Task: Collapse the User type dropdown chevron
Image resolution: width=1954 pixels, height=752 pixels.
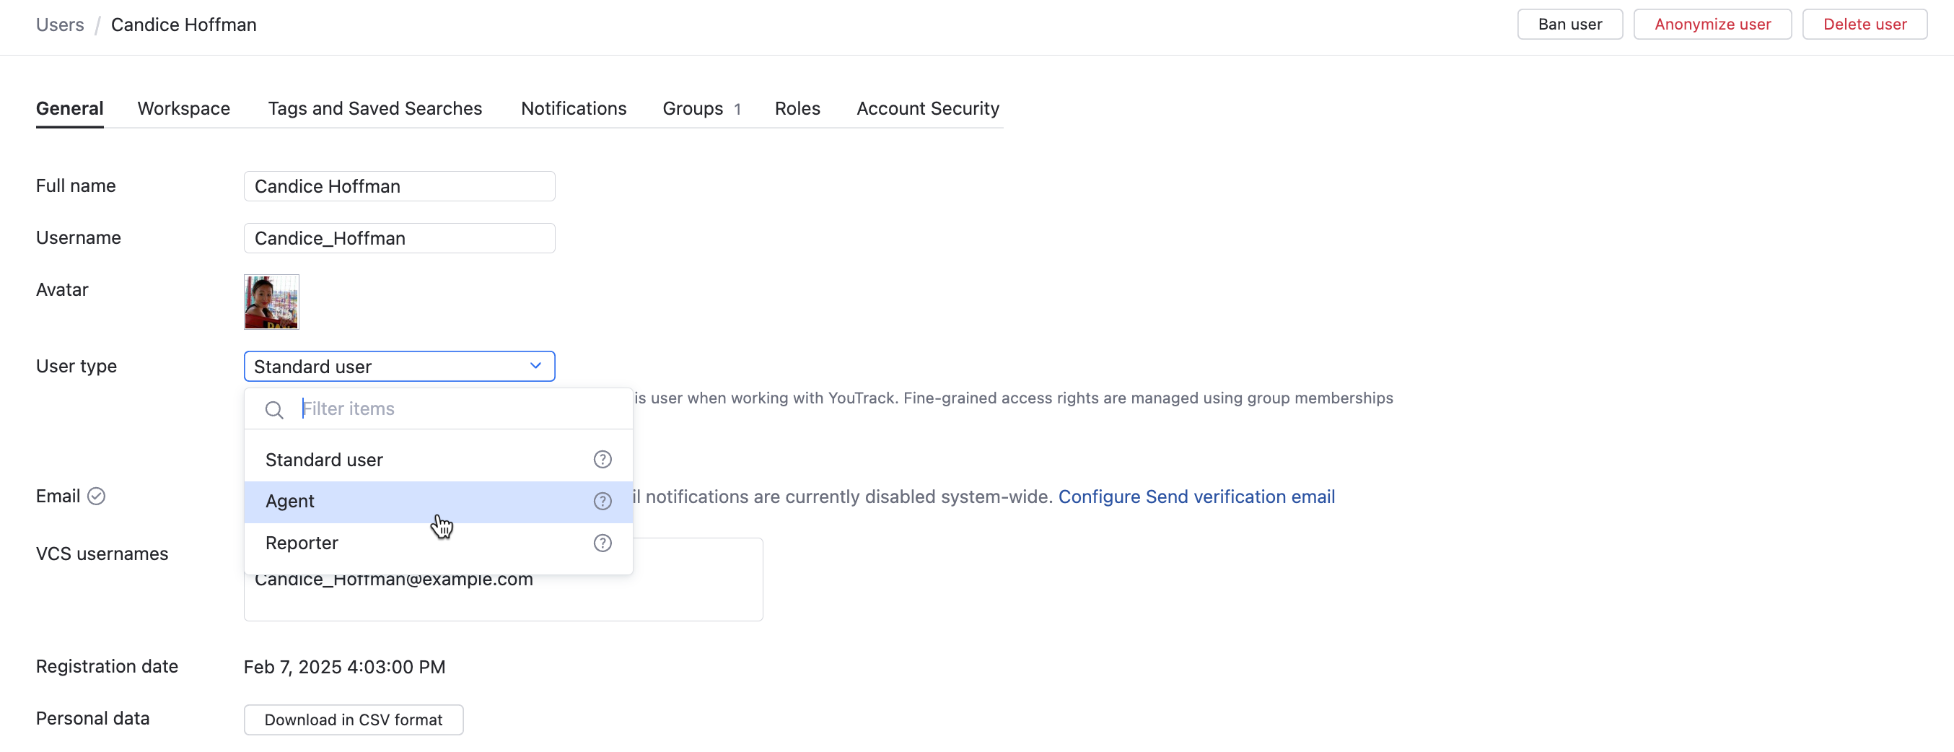Action: coord(535,366)
